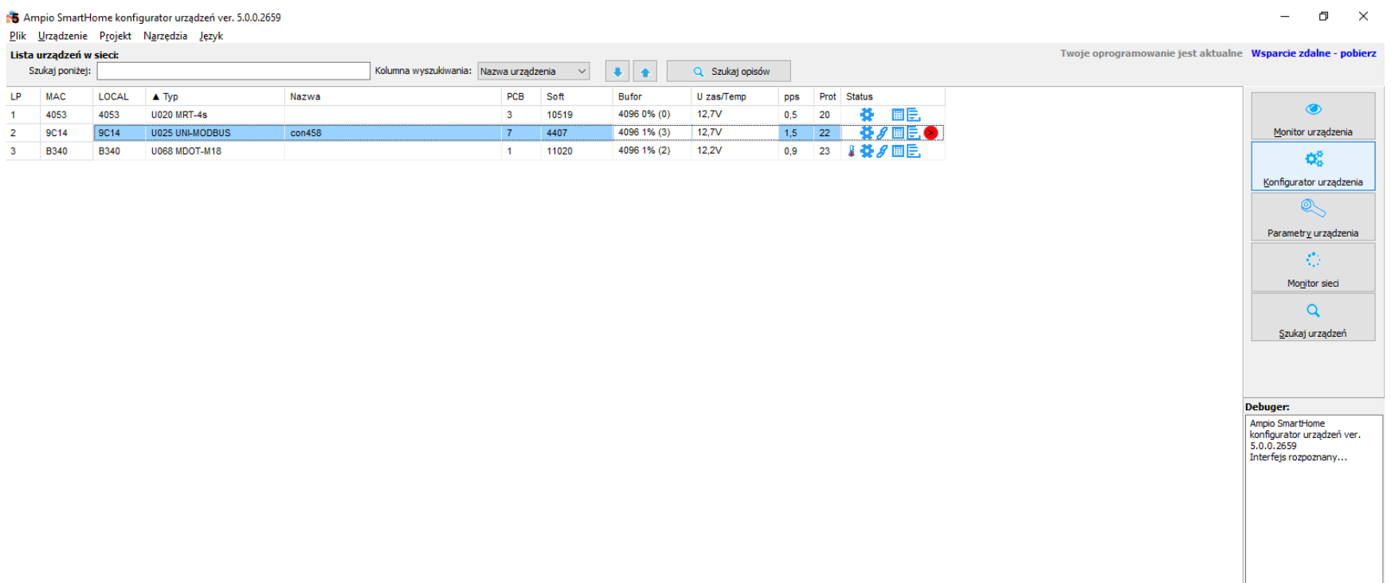Click the gear status icon in U020 MRT-4s row
The image size is (1391, 583).
(x=867, y=115)
